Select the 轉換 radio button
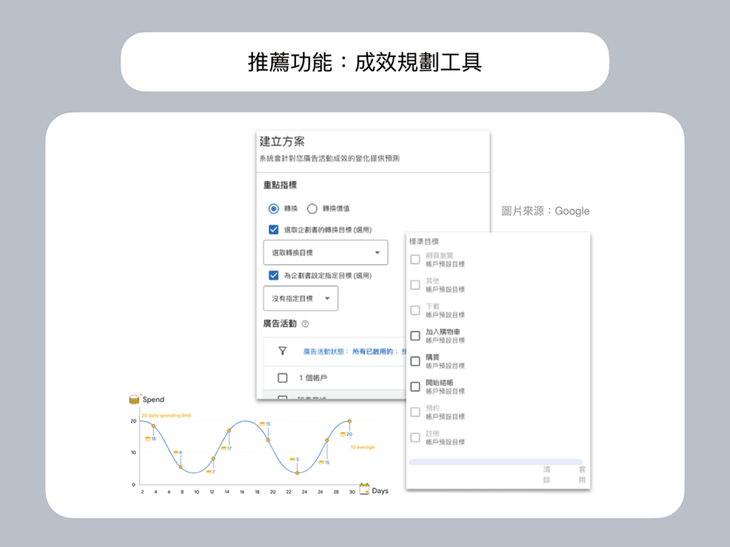730x547 pixels. click(x=274, y=209)
